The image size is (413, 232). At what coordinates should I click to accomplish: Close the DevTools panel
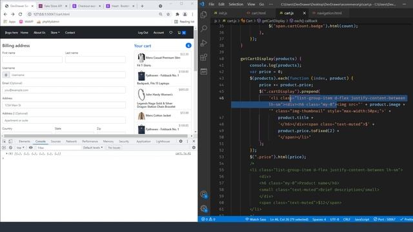(x=194, y=141)
